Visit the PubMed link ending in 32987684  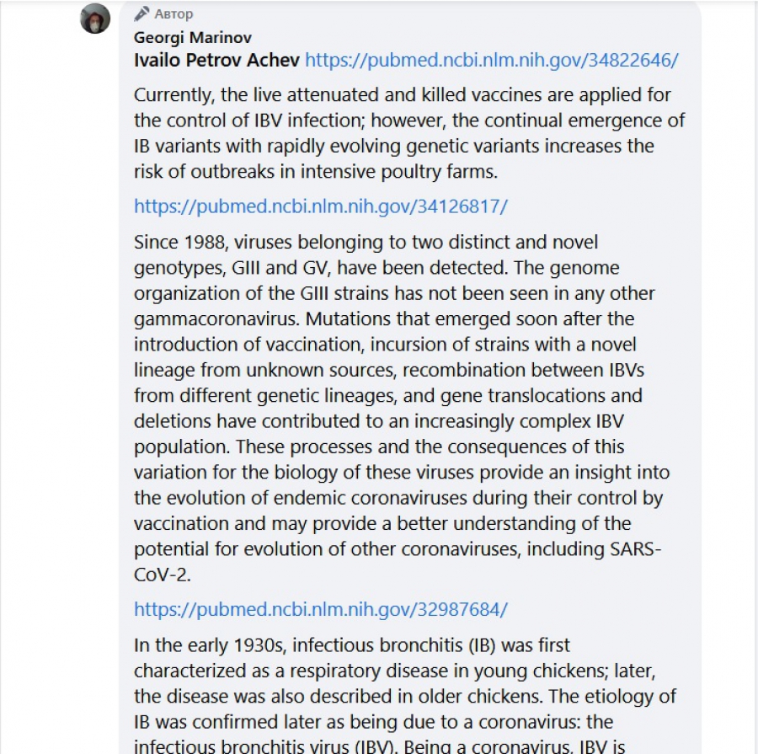tap(320, 609)
